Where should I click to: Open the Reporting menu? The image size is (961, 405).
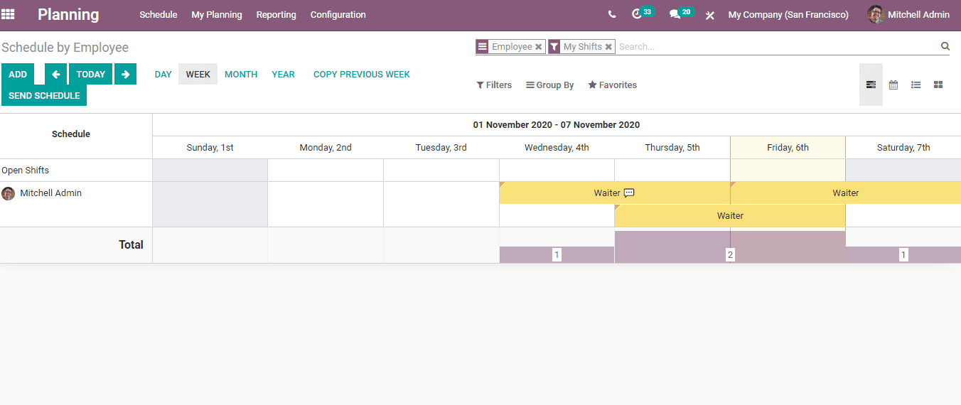pyautogui.click(x=277, y=14)
